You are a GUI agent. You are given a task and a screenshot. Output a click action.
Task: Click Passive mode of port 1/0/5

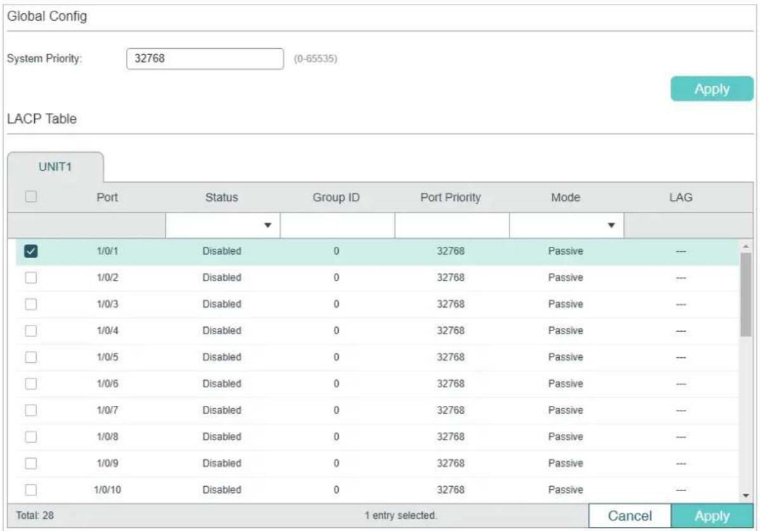566,357
